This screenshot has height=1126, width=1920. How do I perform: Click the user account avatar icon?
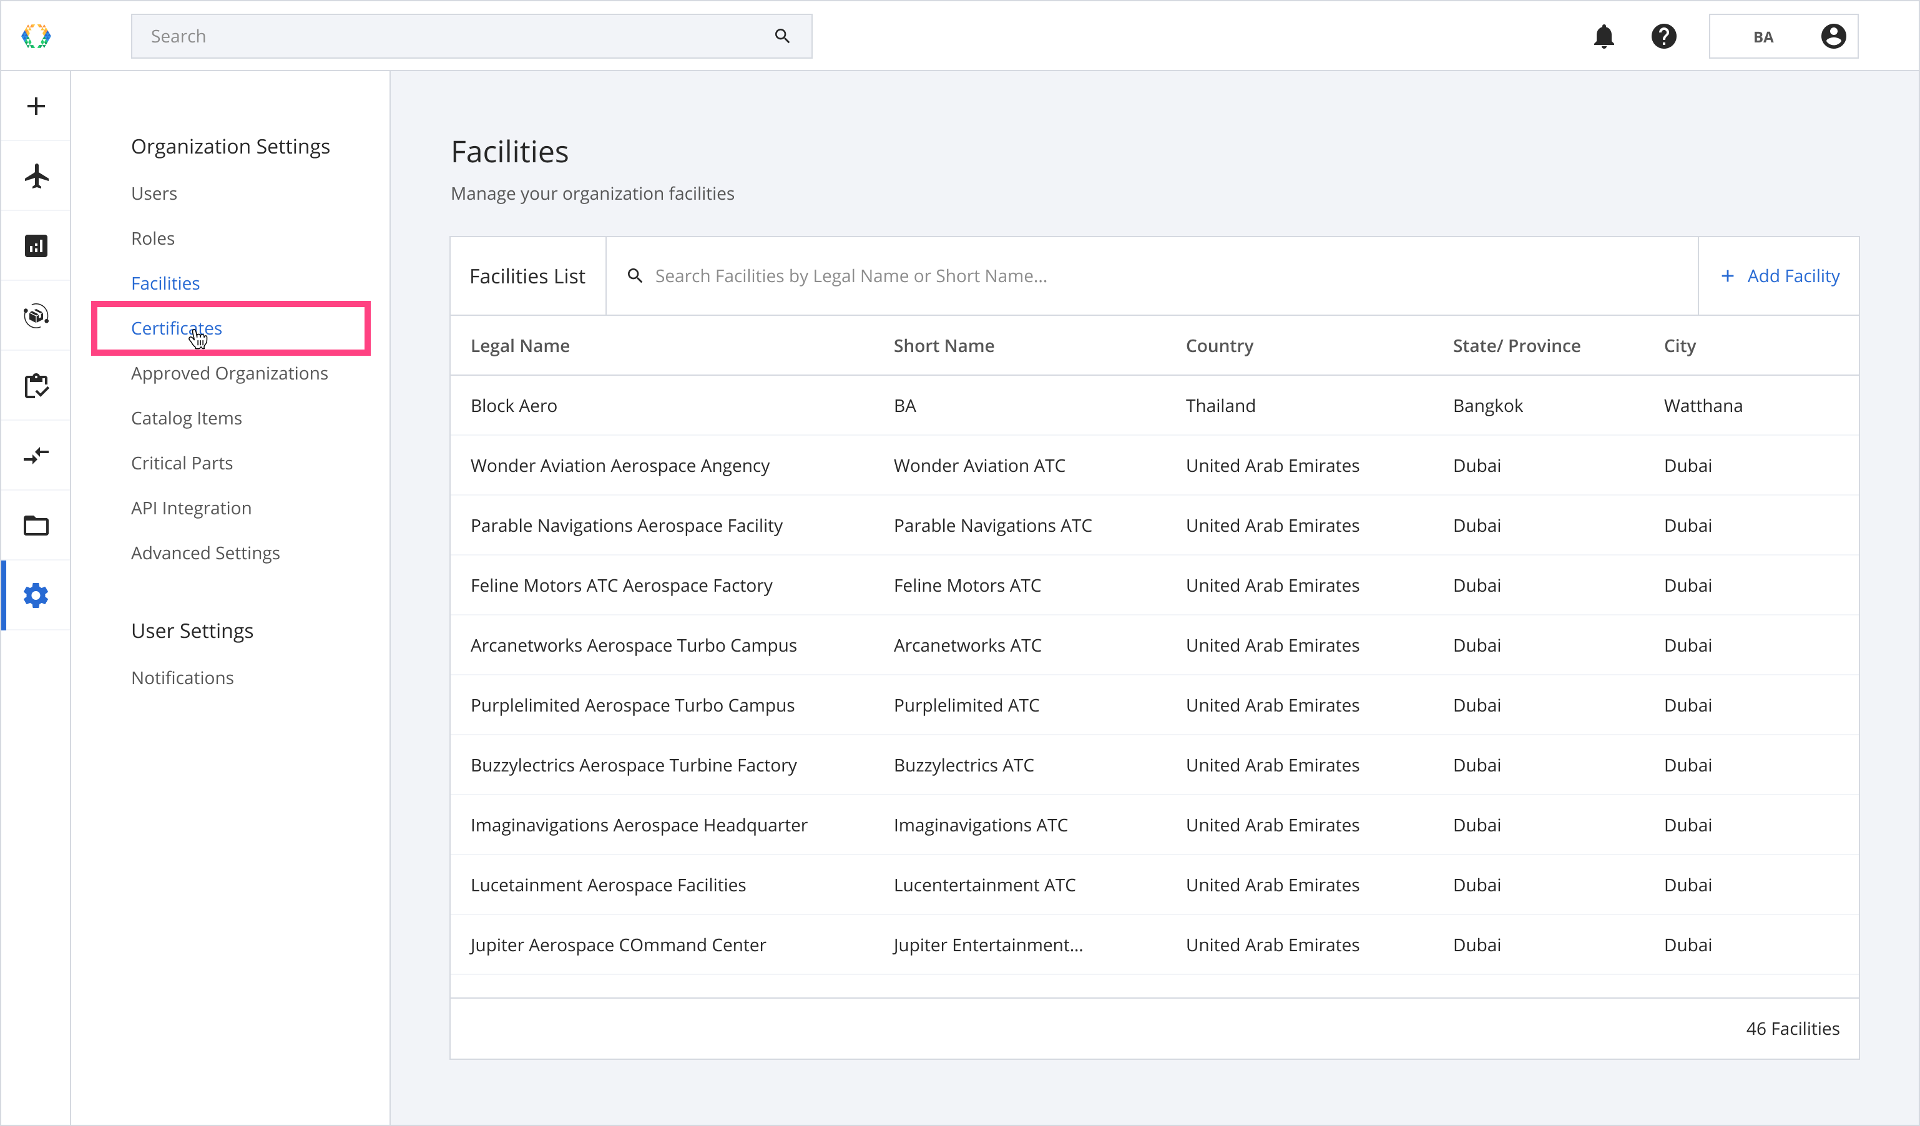pos(1833,36)
